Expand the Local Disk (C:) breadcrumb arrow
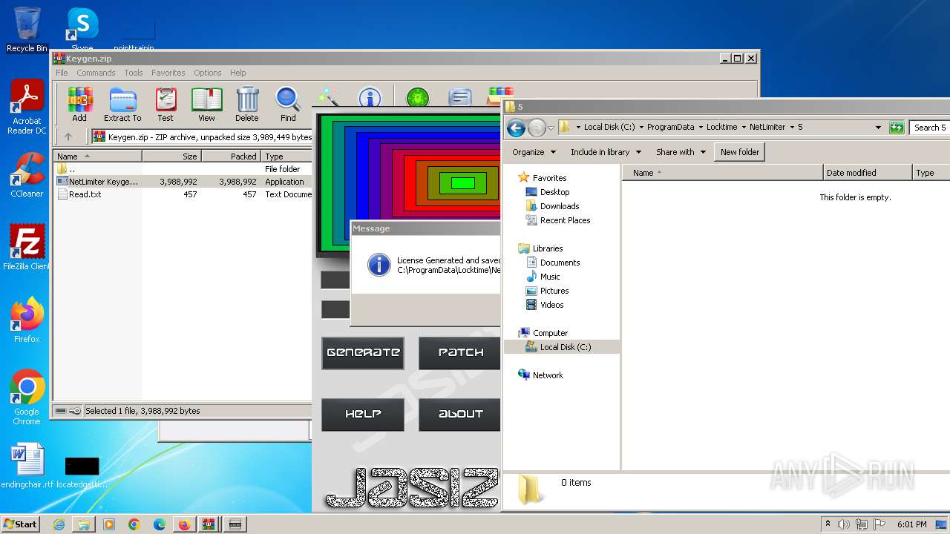This screenshot has height=534, width=950. pyautogui.click(x=641, y=128)
